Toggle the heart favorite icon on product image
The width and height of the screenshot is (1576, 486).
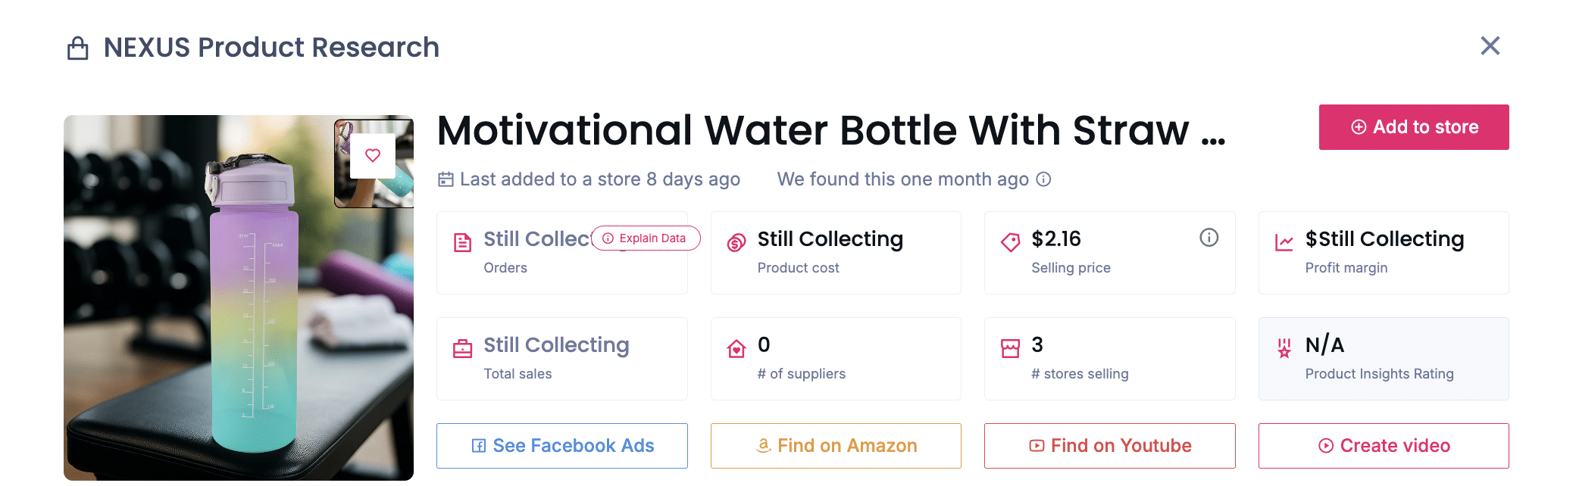pyautogui.click(x=374, y=154)
